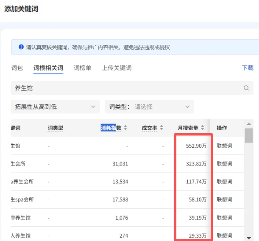Open the 词榜单 tab

tap(82, 68)
